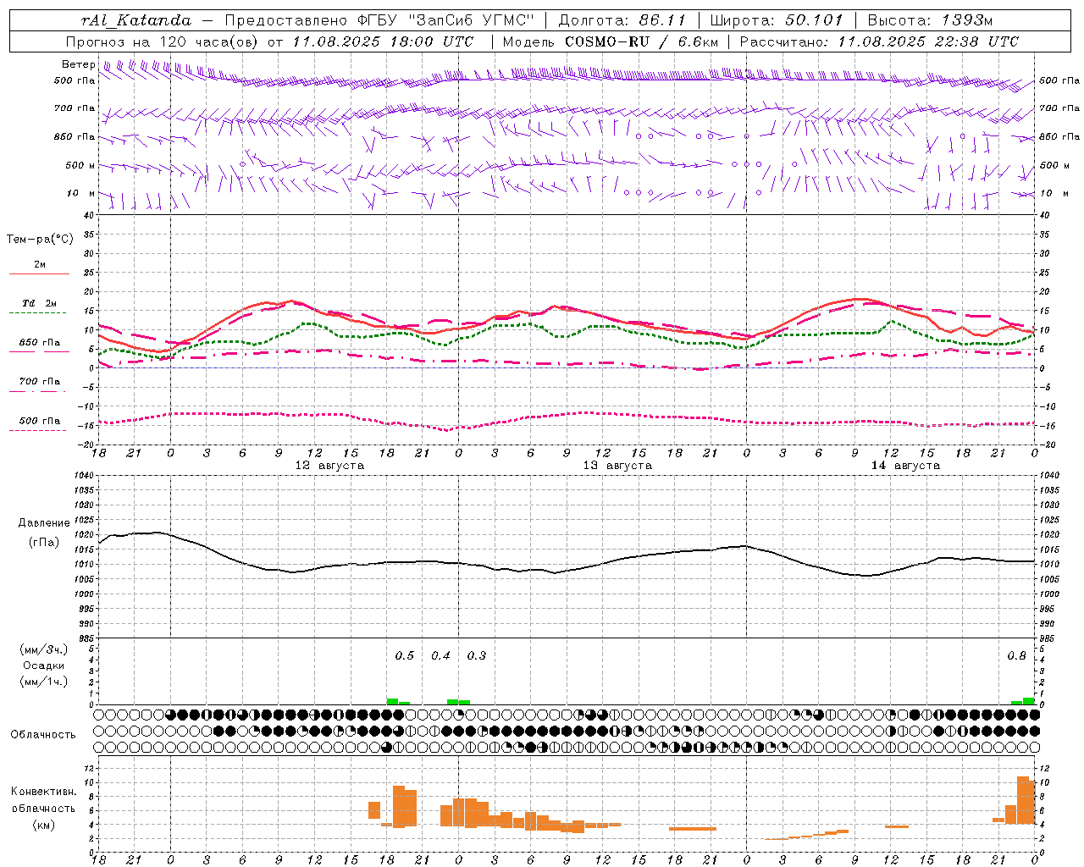The image size is (1084, 867).
Task: Click the (мм/3ч.) precipitation unit label
Action: pyautogui.click(x=44, y=649)
